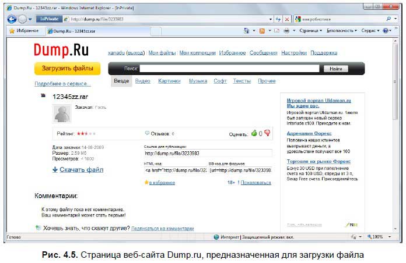The height and width of the screenshot is (263, 406).
Task: Open the Подробнее о сервисе link
Action: coord(62,84)
